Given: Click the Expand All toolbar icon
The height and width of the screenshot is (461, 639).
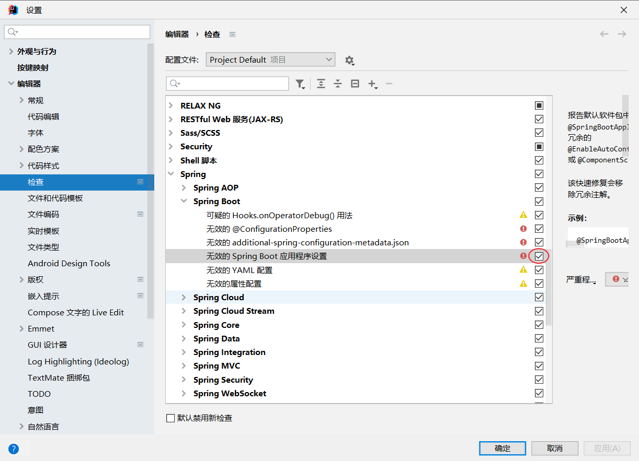Looking at the screenshot, I should pos(321,84).
